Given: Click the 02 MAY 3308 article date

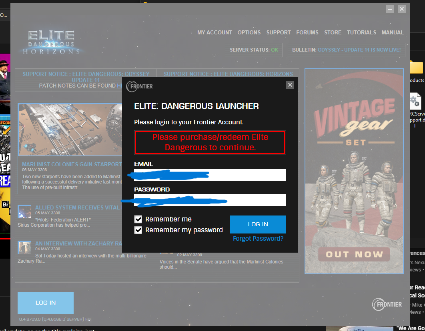Looking at the screenshot, I should click(189, 255).
